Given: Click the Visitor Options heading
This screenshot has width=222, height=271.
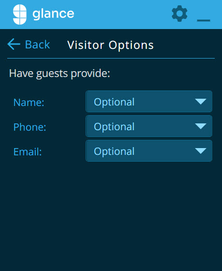Looking at the screenshot, I should pos(110,45).
